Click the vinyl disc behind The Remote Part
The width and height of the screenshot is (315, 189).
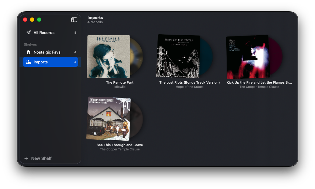point(137,56)
